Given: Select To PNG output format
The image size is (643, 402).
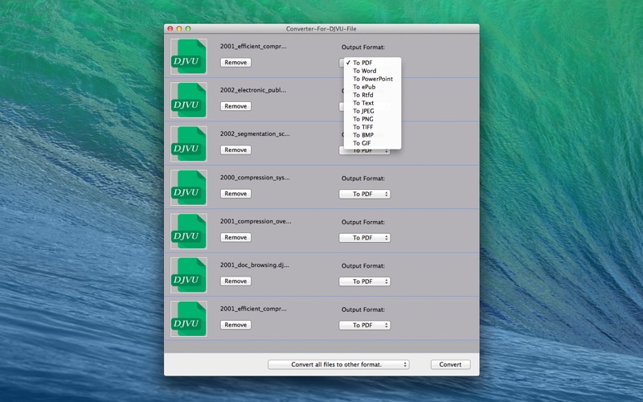Looking at the screenshot, I should point(372,119).
